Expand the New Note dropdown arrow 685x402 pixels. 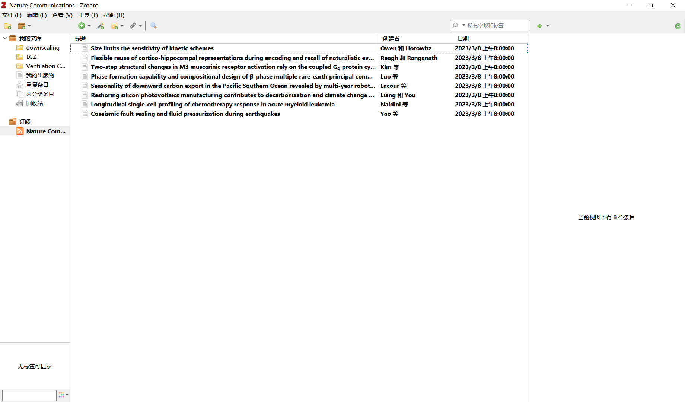122,26
